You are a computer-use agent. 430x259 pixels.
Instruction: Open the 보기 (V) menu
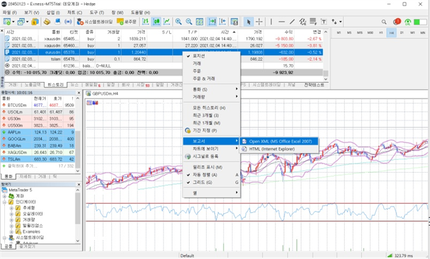32,13
